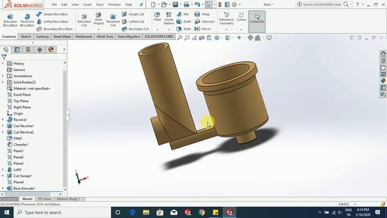The width and height of the screenshot is (387, 218).
Task: Open the File menu
Action: pyautogui.click(x=54, y=4)
